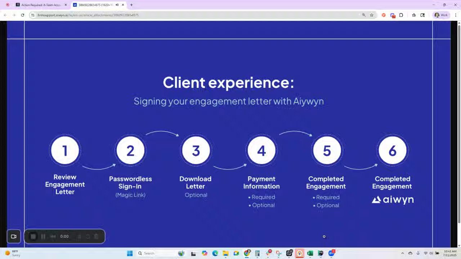Click the "(Magic Link)" text
The height and width of the screenshot is (259, 461).
(130, 195)
